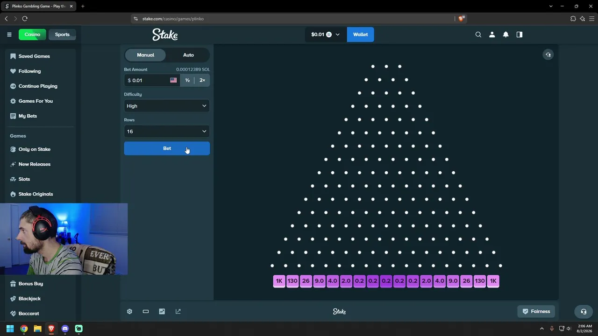
Task: Toggle theatre mode icon in game footer
Action: [146, 311]
